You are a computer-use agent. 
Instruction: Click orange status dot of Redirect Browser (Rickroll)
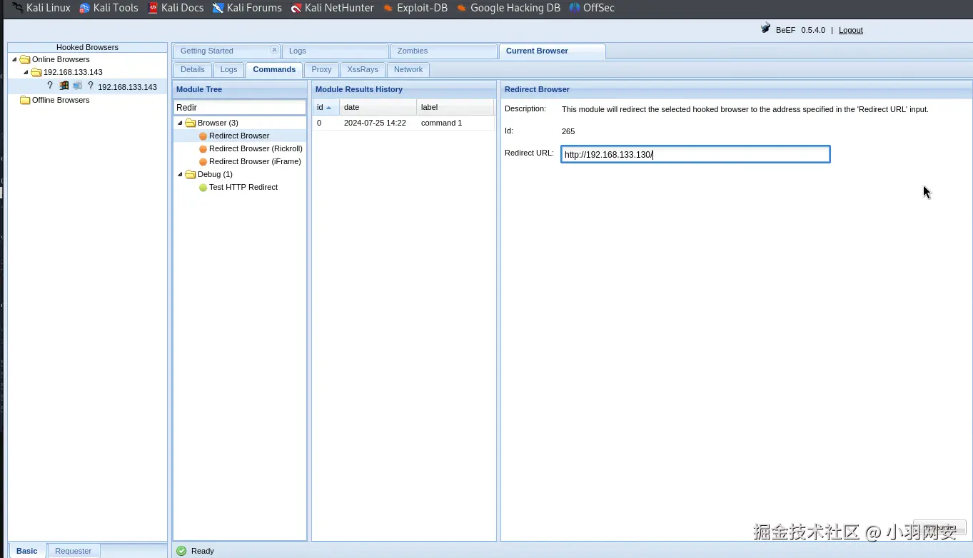[x=203, y=149]
